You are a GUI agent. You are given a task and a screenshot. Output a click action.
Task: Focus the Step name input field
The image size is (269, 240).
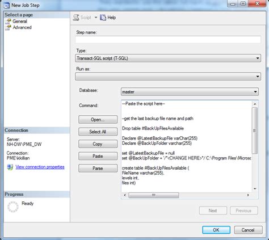[x=168, y=40]
